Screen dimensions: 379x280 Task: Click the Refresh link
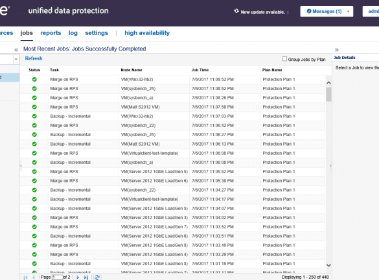[x=34, y=58]
